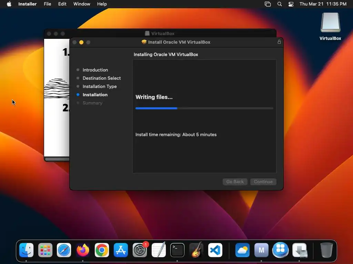
Task: Open the Edit menu
Action: (62, 4)
